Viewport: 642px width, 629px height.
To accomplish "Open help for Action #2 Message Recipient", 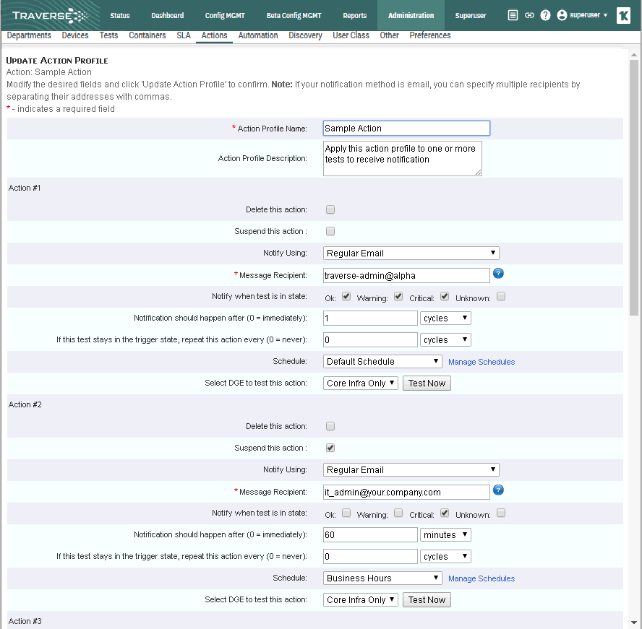I will click(x=498, y=490).
